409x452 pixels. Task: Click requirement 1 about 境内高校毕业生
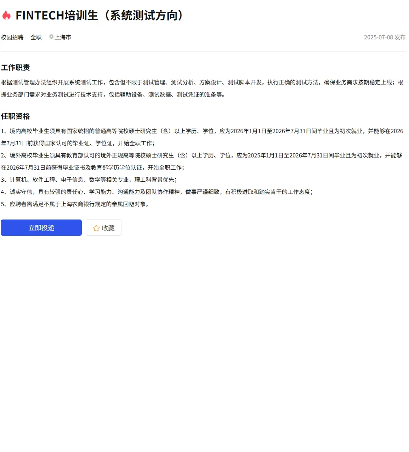click(202, 137)
